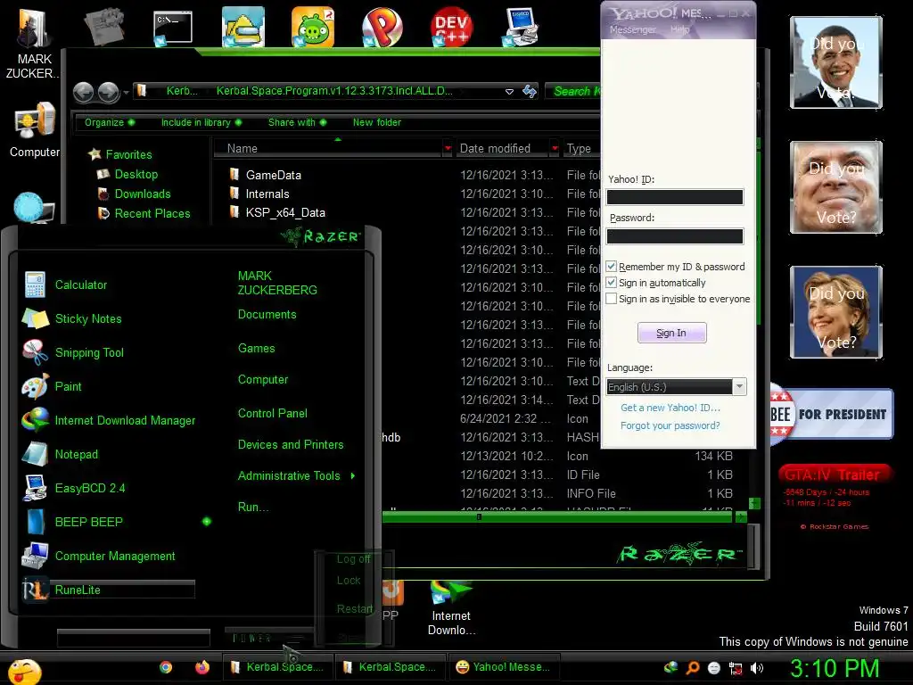Click New folder in Explorer toolbar
Image resolution: width=913 pixels, height=685 pixels.
point(377,122)
